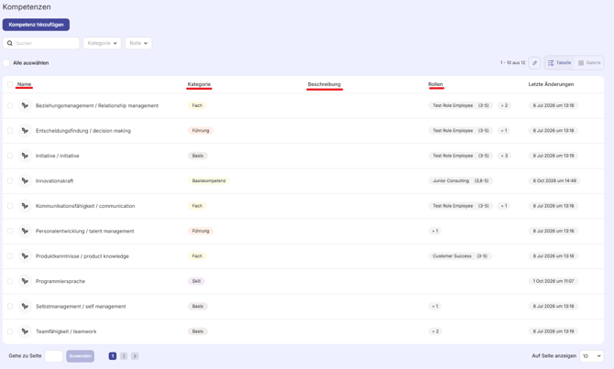Sort by the Rollen column header
Screen dimensions: 614x369
(x=435, y=84)
